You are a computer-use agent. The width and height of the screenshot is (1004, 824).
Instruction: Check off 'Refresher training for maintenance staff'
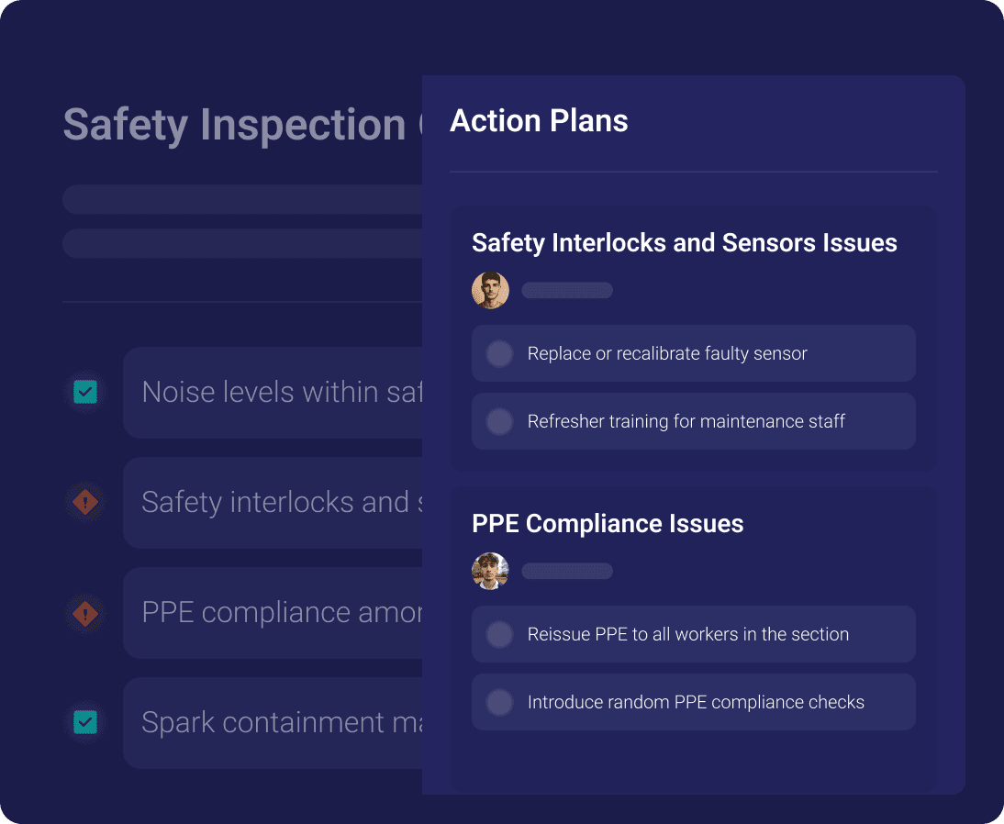(499, 421)
